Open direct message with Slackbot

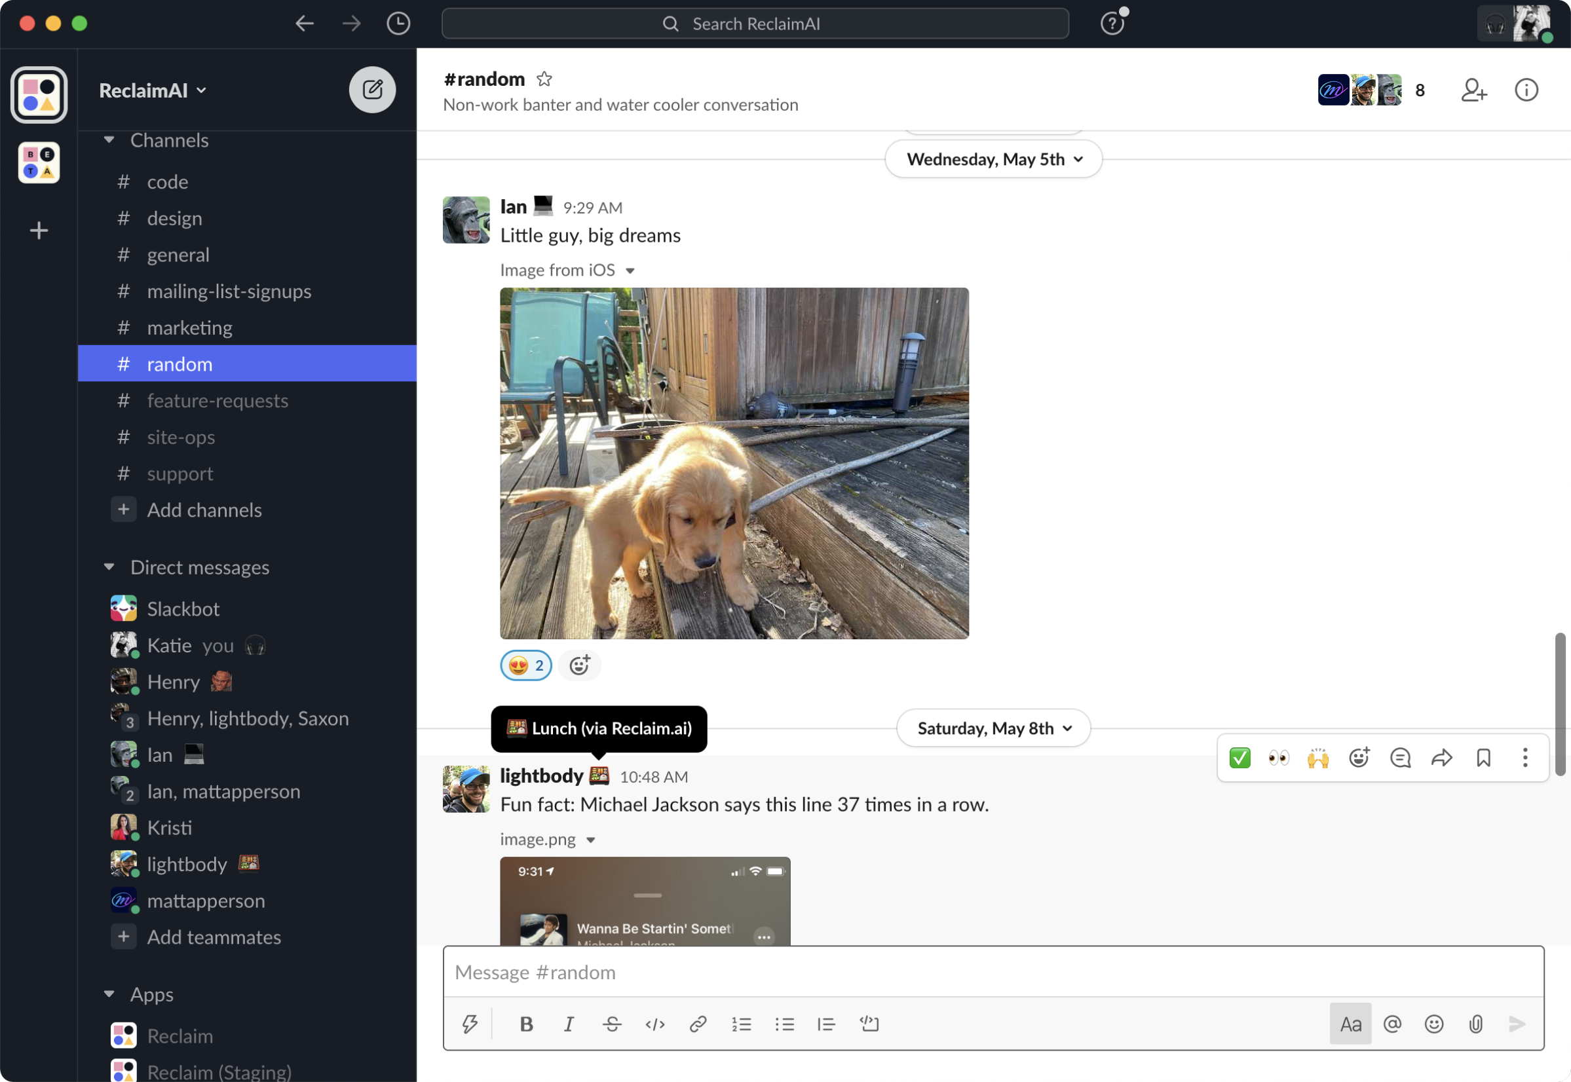(248, 609)
